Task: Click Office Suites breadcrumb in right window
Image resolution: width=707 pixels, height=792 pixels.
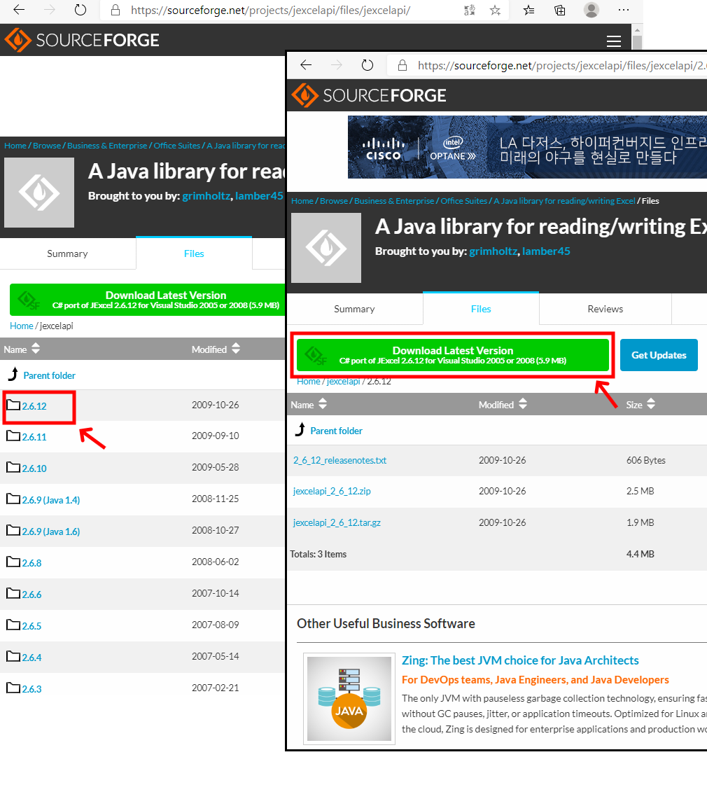Action: click(463, 200)
